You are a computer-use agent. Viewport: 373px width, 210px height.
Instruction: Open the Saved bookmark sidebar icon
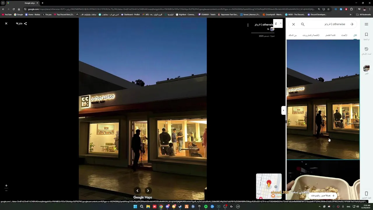point(366,36)
